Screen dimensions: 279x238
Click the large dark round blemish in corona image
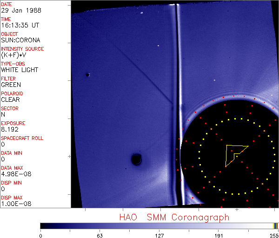[136, 159]
